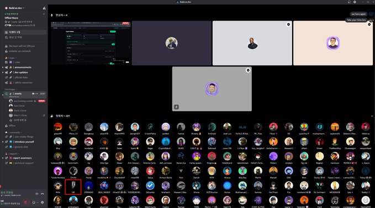The height and width of the screenshot is (208, 375).
Task: Click the Ibraheem audience avatar
Action: 166,185
